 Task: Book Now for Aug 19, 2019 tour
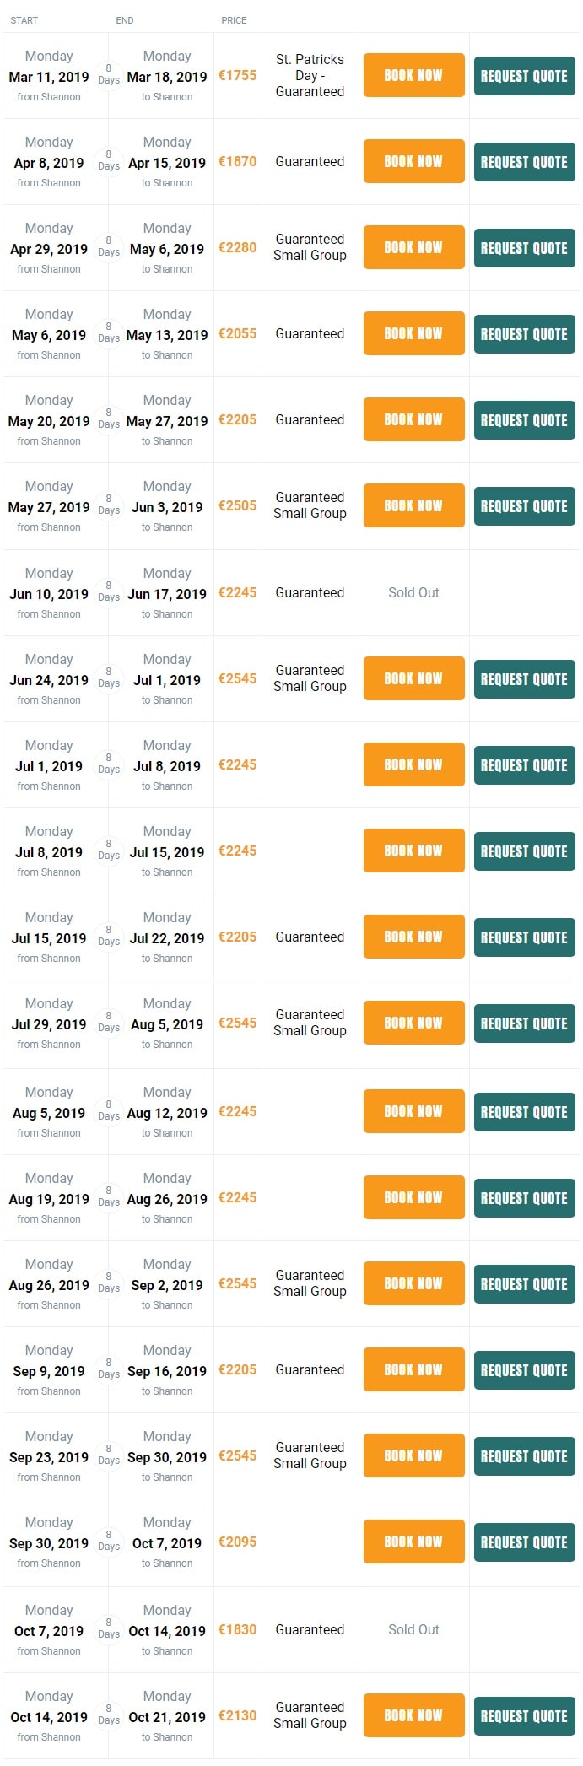(413, 1197)
